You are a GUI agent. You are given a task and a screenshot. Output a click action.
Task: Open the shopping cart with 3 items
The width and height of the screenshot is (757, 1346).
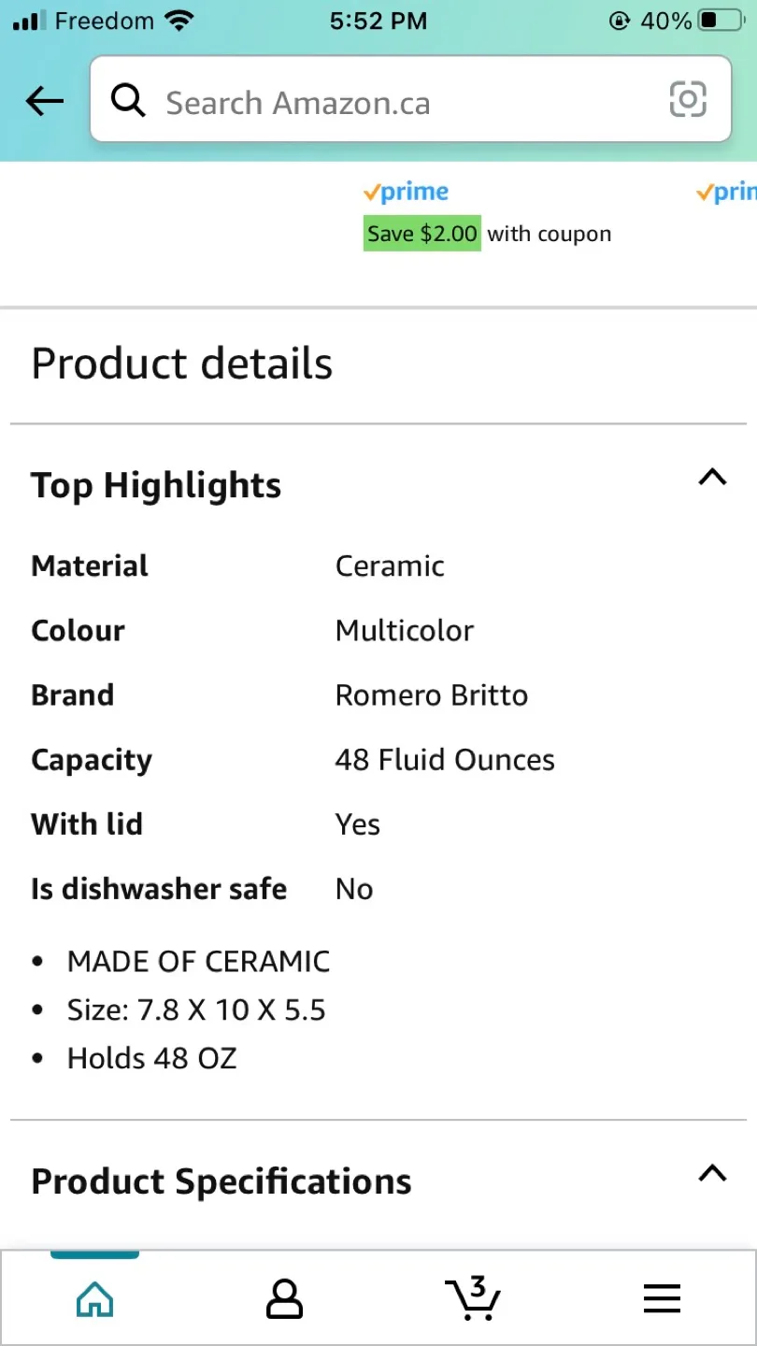click(x=473, y=1297)
